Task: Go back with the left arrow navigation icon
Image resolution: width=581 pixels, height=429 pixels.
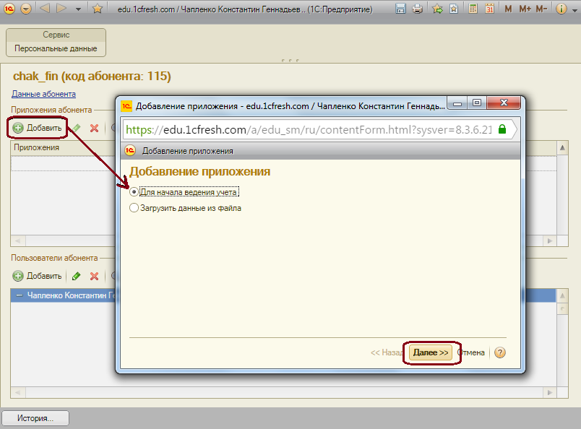Action: [45, 8]
